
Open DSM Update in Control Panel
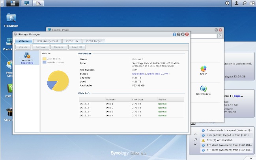pyautogui.click(x=204, y=90)
